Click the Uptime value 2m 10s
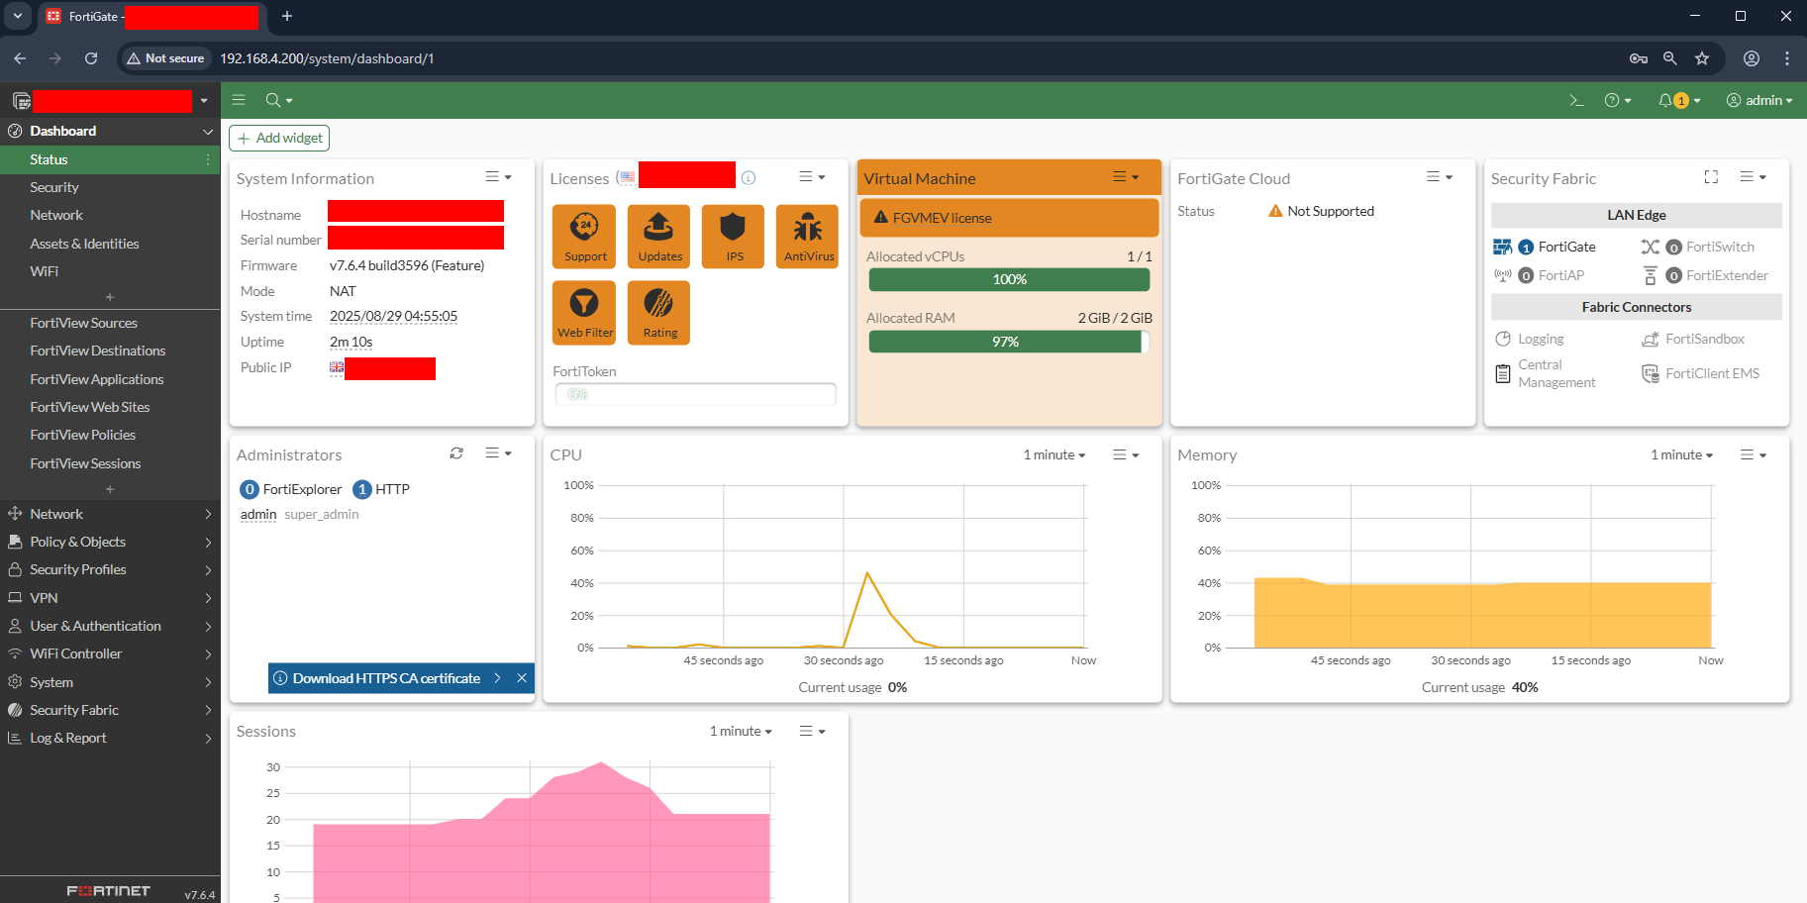This screenshot has width=1807, height=903. click(351, 342)
